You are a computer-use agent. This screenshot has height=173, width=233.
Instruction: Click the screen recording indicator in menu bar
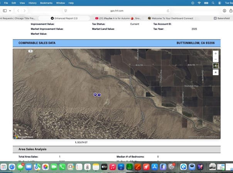click(192, 3)
